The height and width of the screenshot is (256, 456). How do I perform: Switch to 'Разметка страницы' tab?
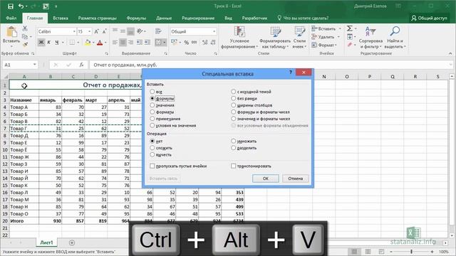(97, 18)
